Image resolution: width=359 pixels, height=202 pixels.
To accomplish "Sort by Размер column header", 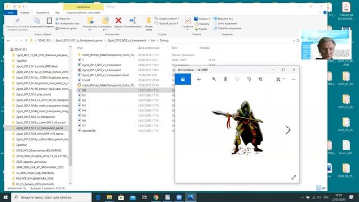I will 204,48.
